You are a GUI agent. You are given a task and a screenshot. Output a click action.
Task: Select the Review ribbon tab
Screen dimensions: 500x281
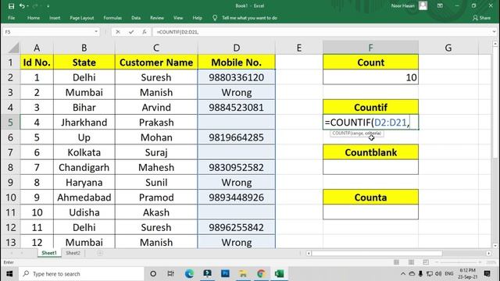(x=157, y=18)
